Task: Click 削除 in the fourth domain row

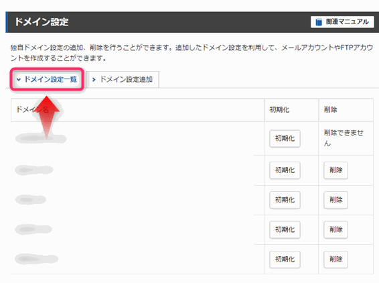Action: pos(335,229)
